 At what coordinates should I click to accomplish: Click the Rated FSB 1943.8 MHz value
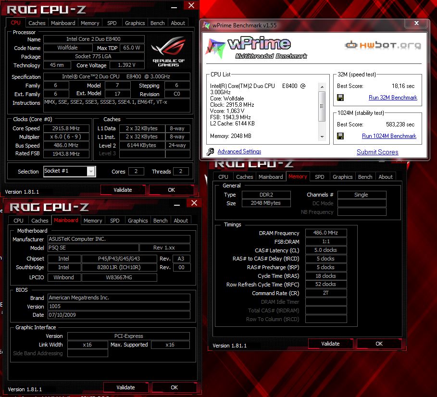66,154
